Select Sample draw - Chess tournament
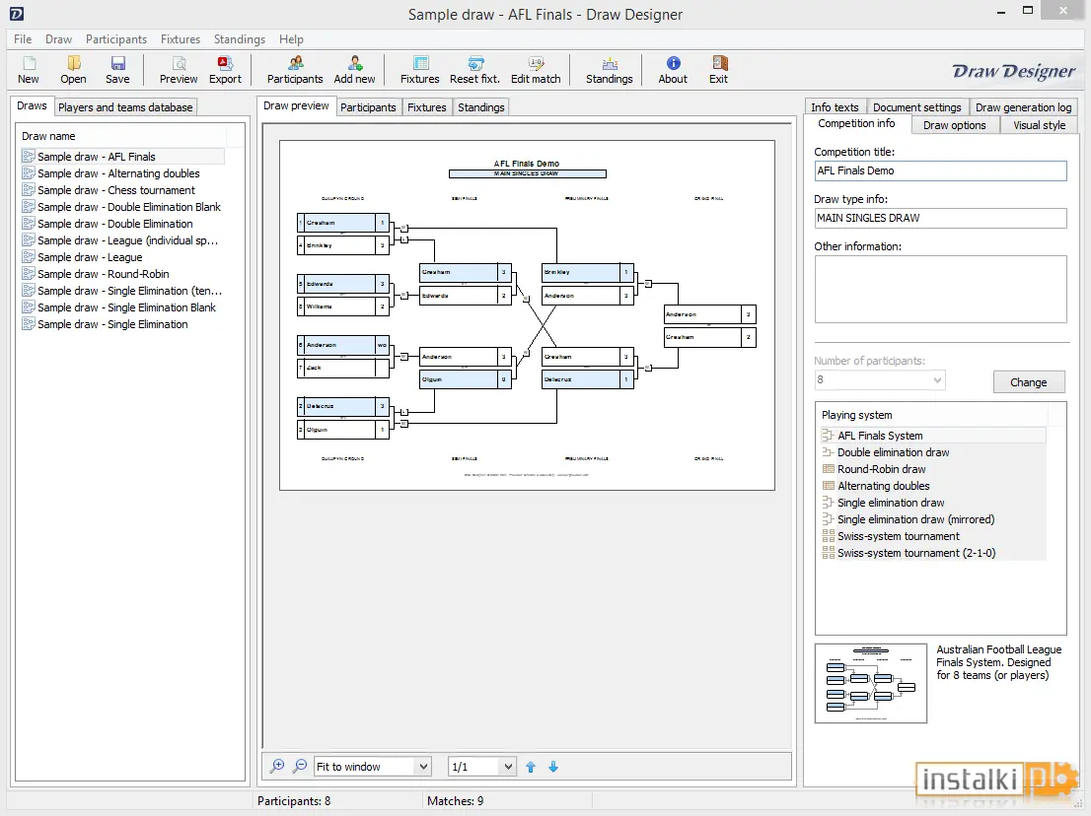1091x816 pixels. coord(116,190)
